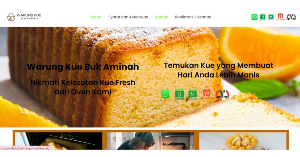Click the Warung Kue Buk Aminah logo
Screen dimensions: 300x157
point(24,17)
